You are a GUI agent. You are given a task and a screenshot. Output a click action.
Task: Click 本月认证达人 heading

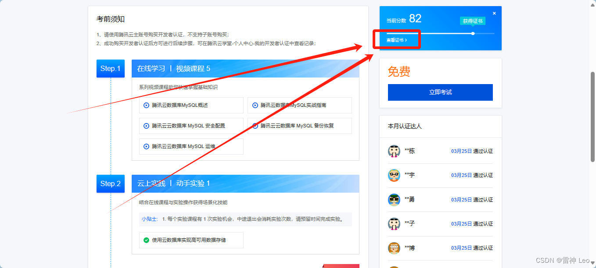pyautogui.click(x=405, y=126)
